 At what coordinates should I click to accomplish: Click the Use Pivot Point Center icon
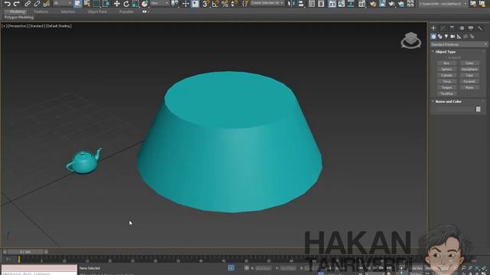click(175, 3)
